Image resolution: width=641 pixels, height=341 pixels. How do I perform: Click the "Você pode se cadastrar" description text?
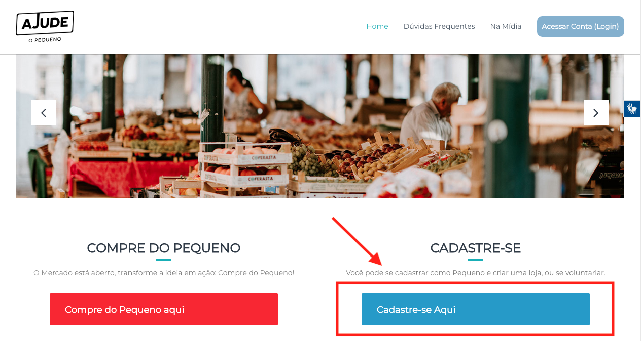click(x=476, y=273)
